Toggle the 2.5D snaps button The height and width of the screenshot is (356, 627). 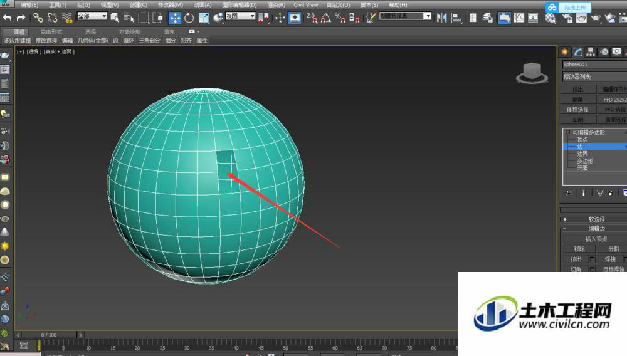click(x=312, y=18)
